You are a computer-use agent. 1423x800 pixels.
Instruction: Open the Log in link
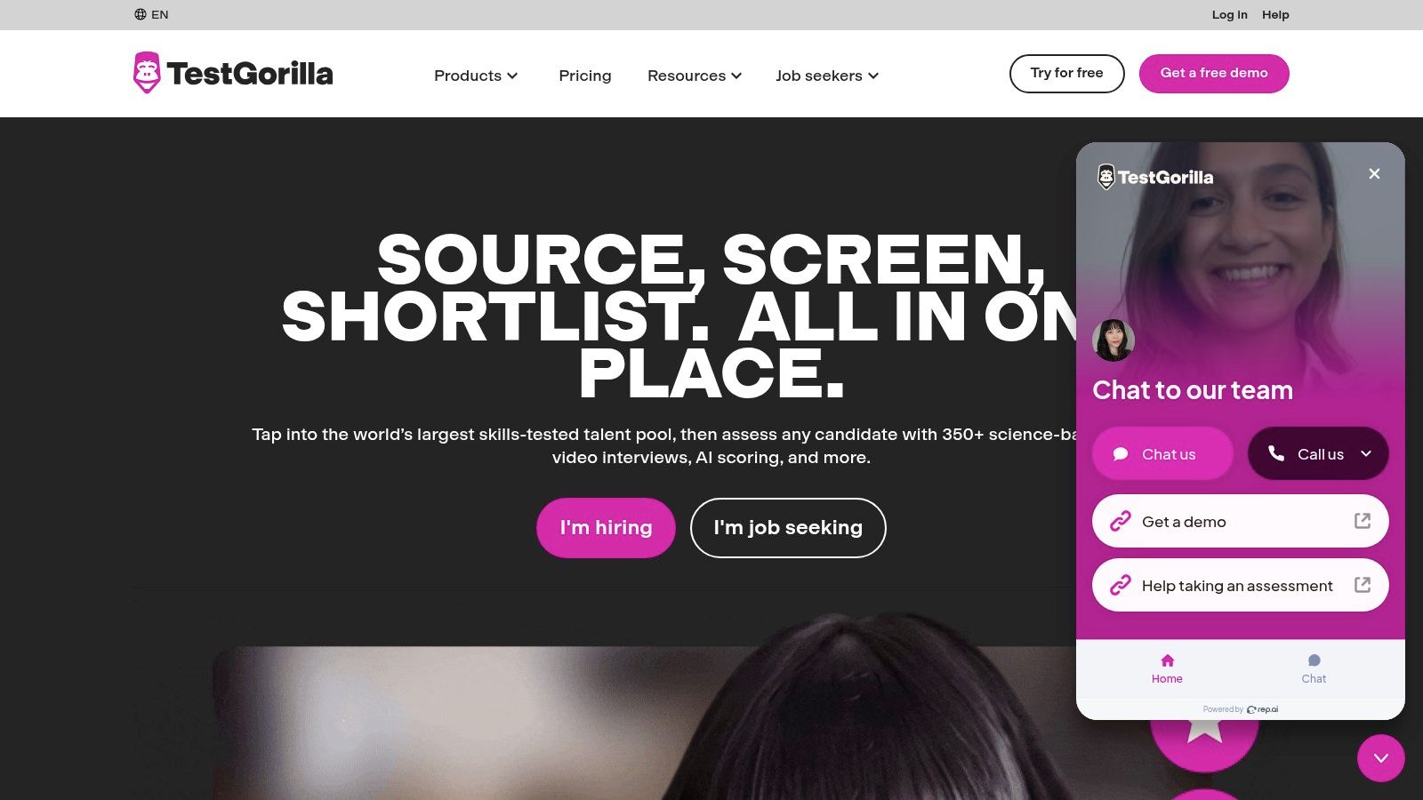click(1229, 14)
